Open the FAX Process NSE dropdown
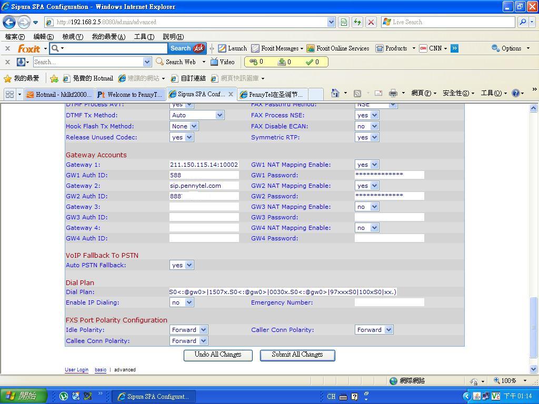Viewport: 539px width, 404px height. click(367, 115)
